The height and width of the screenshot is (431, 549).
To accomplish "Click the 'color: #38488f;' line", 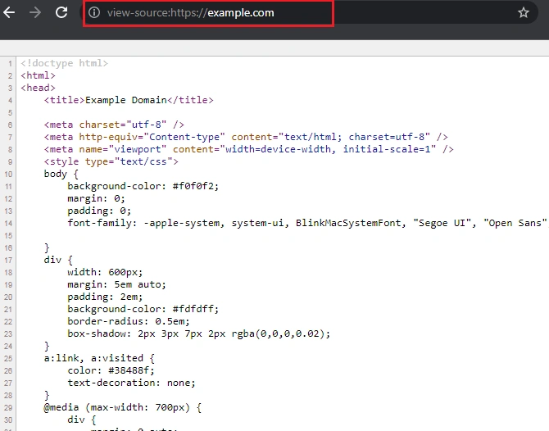I will point(111,370).
